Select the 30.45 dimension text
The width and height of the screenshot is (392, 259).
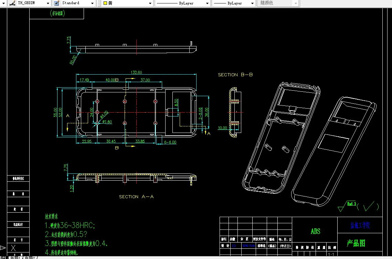[x=111, y=141]
